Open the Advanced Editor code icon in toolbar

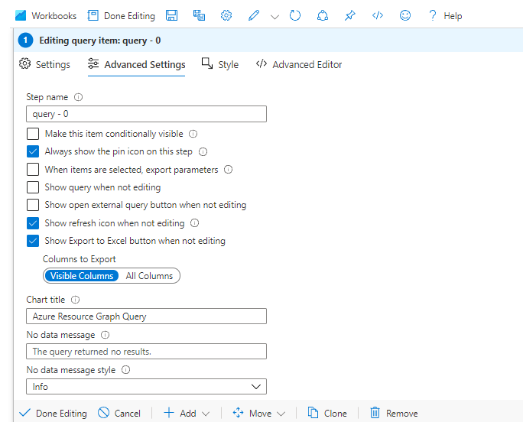pos(377,15)
